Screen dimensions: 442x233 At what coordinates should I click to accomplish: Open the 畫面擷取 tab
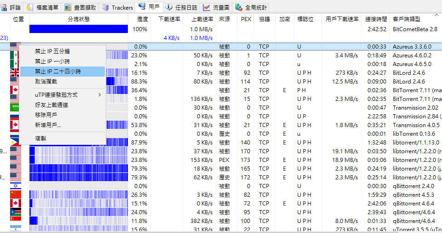pyautogui.click(x=80, y=7)
